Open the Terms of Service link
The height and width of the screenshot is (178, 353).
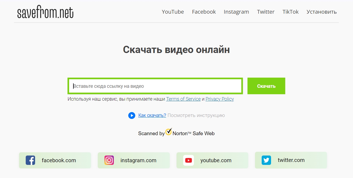tap(183, 99)
